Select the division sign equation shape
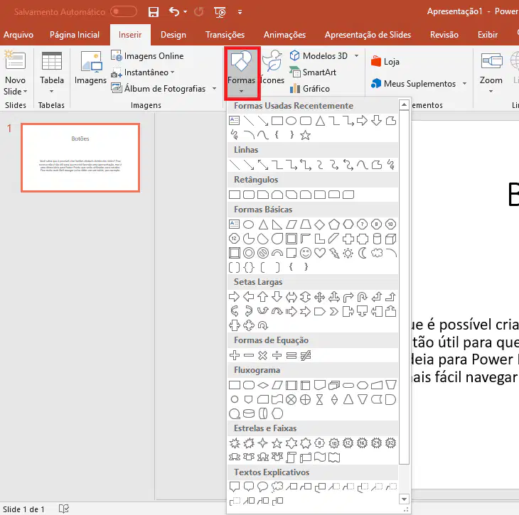This screenshot has height=515, width=519. [x=277, y=356]
